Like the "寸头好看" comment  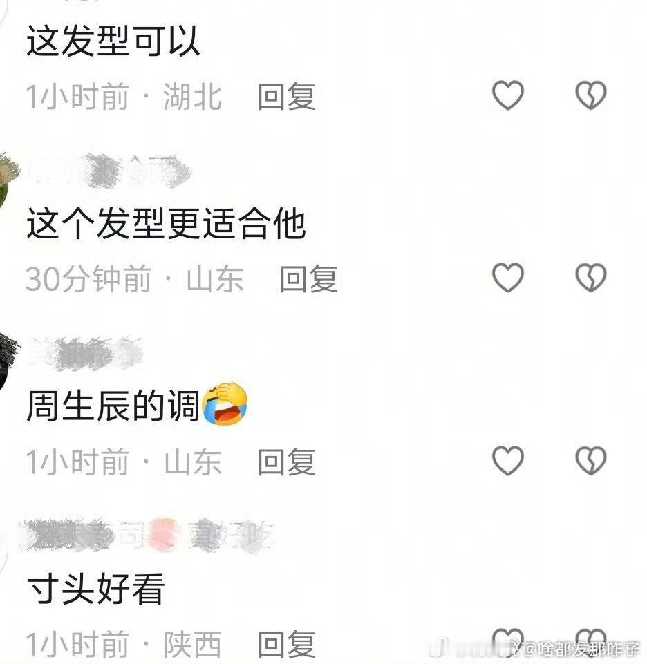point(507,643)
